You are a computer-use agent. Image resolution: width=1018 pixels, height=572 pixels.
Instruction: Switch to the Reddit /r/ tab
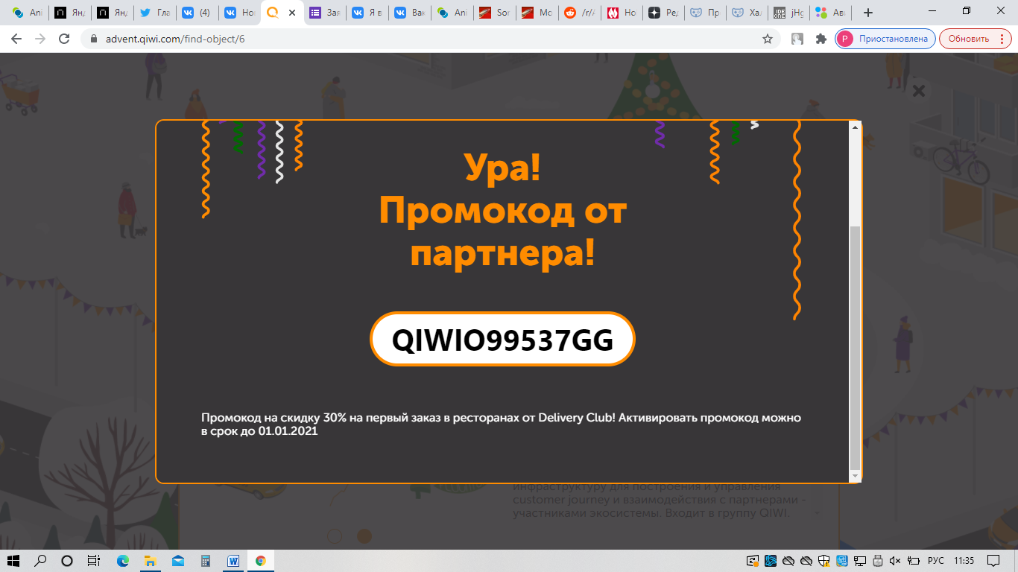pyautogui.click(x=579, y=13)
